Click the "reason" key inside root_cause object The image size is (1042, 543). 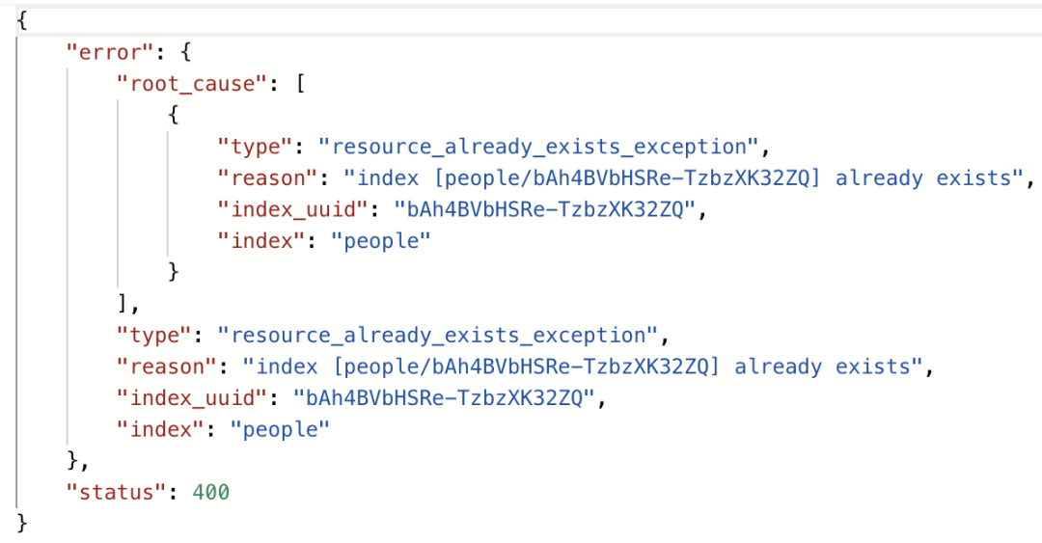(268, 178)
